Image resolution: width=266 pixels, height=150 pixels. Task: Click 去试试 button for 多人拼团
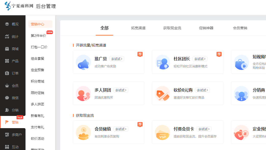pyautogui.click(x=121, y=90)
